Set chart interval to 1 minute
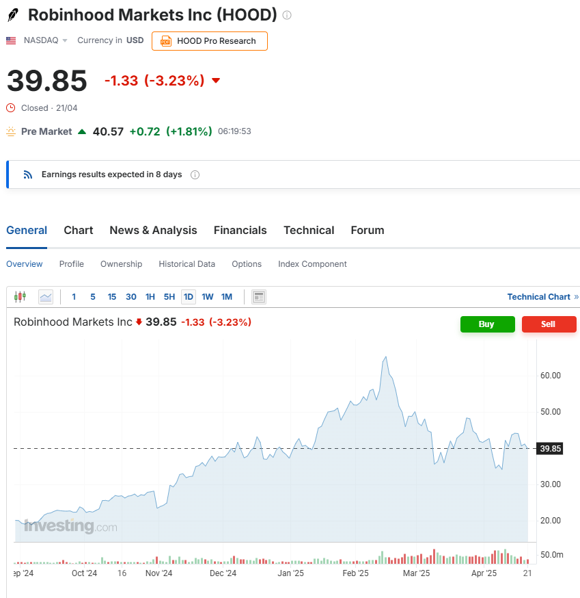 pyautogui.click(x=74, y=297)
